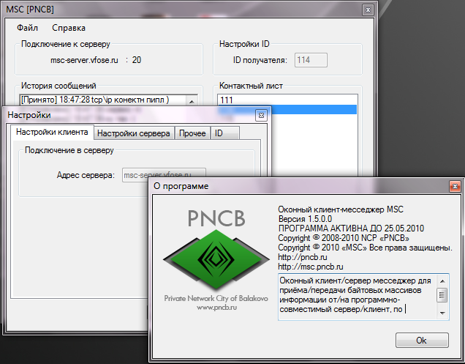
Task: Open the Файл menu
Action: pos(28,28)
